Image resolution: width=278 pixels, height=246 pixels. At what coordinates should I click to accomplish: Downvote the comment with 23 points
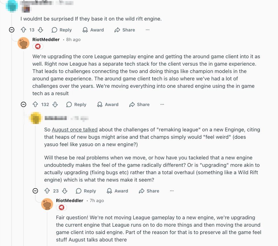(x=65, y=191)
